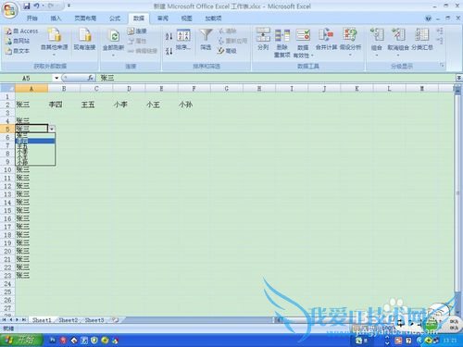The height and width of the screenshot is (347, 463).
Task: Expand the formula bar with the right-edge chevron
Action: [x=459, y=78]
